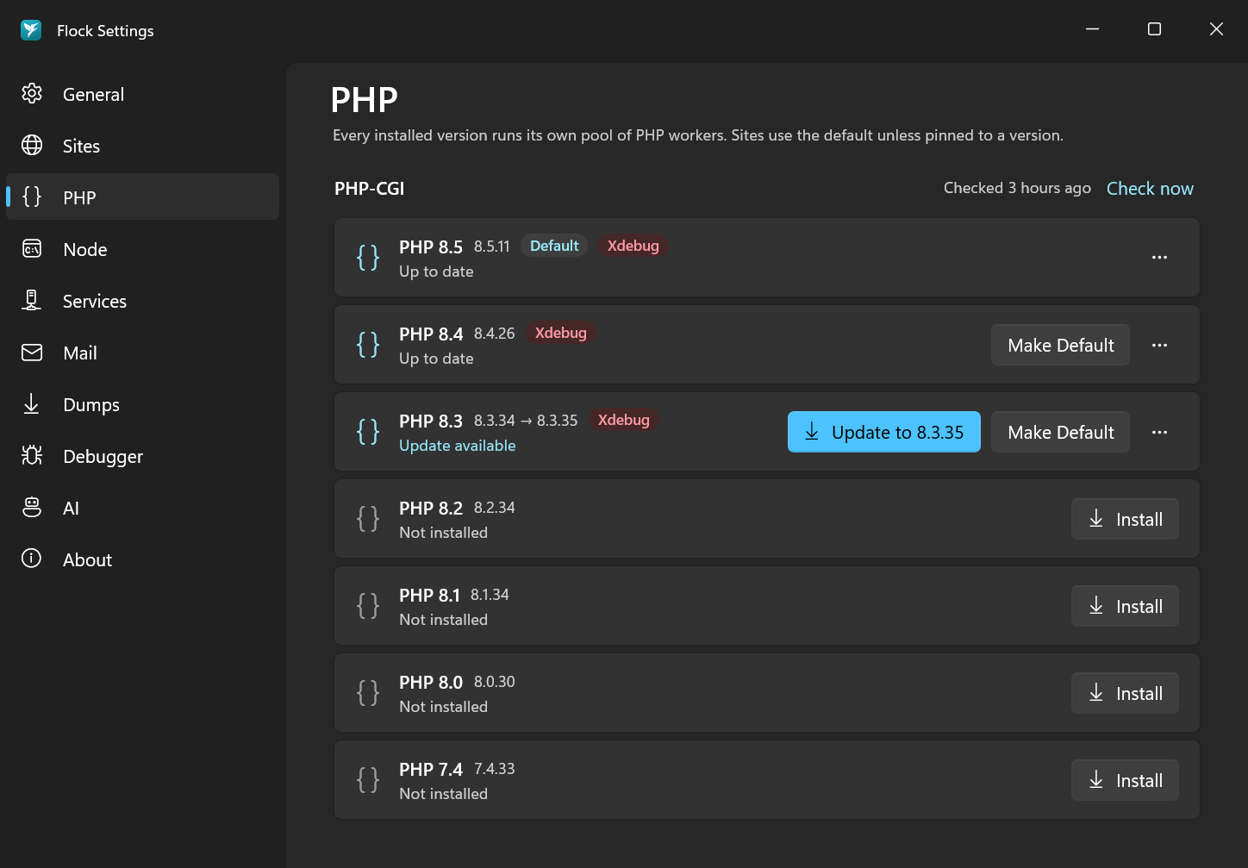Screen dimensions: 1248x868
Task: Click the Debugger bug icon
Action: click(x=32, y=455)
